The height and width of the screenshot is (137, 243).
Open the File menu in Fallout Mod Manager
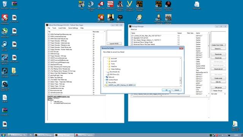click(49, 28)
